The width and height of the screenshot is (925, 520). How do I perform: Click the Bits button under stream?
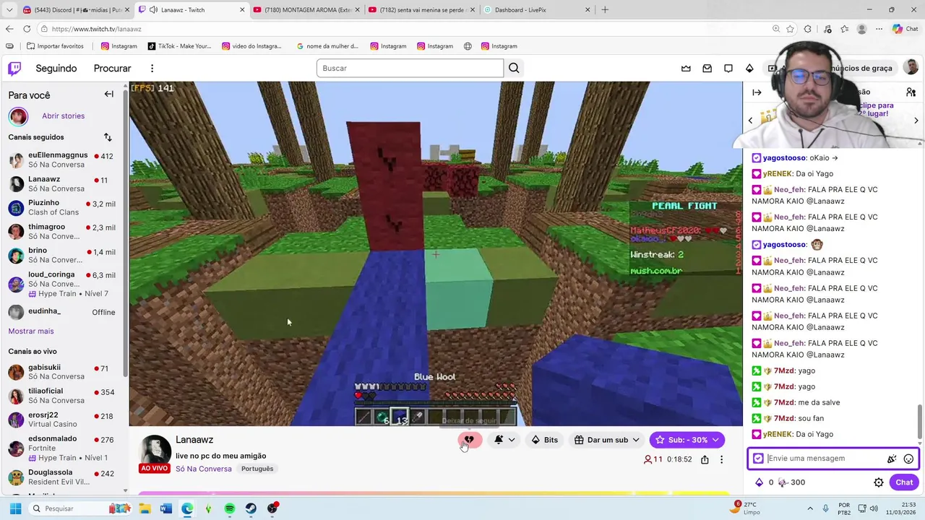point(544,440)
